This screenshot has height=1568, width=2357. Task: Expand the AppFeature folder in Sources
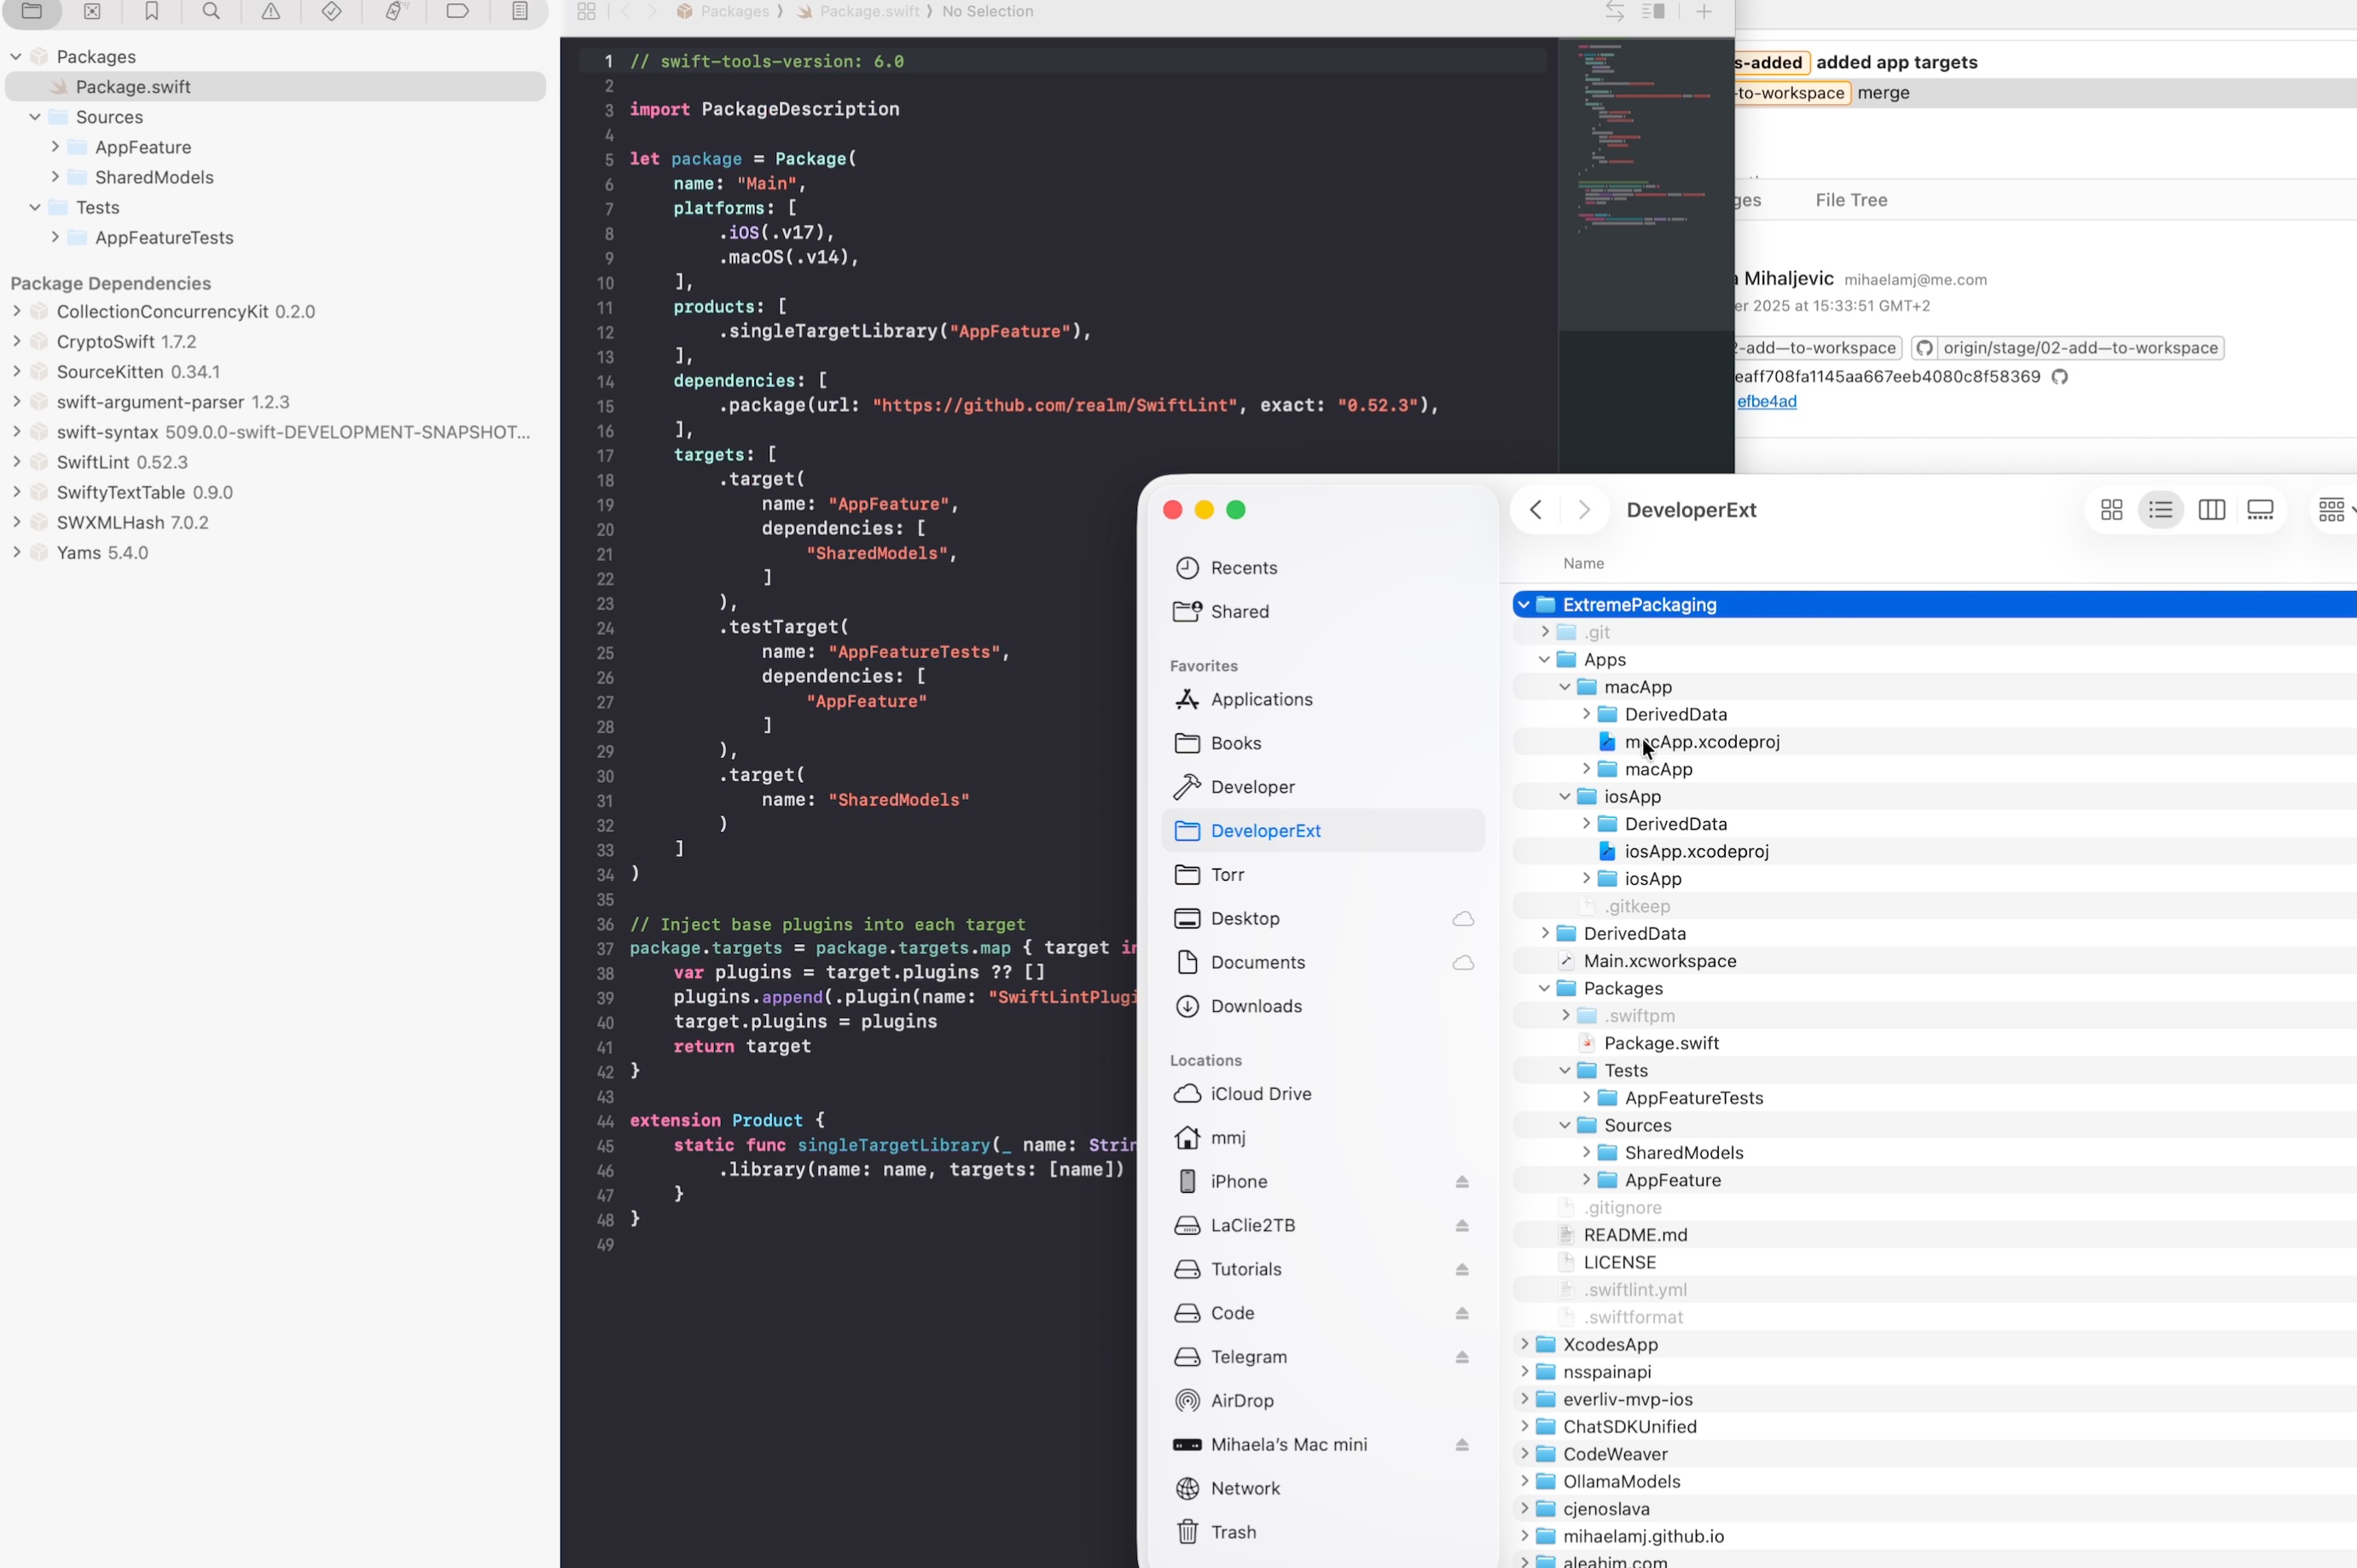pyautogui.click(x=55, y=147)
